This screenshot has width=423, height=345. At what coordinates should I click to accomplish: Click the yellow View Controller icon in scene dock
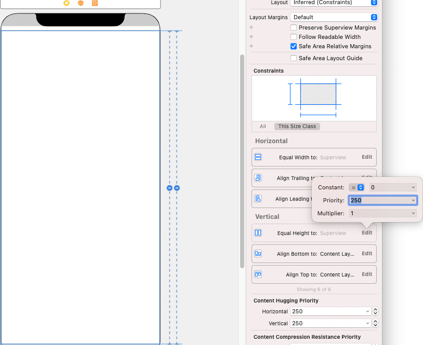[x=67, y=3]
